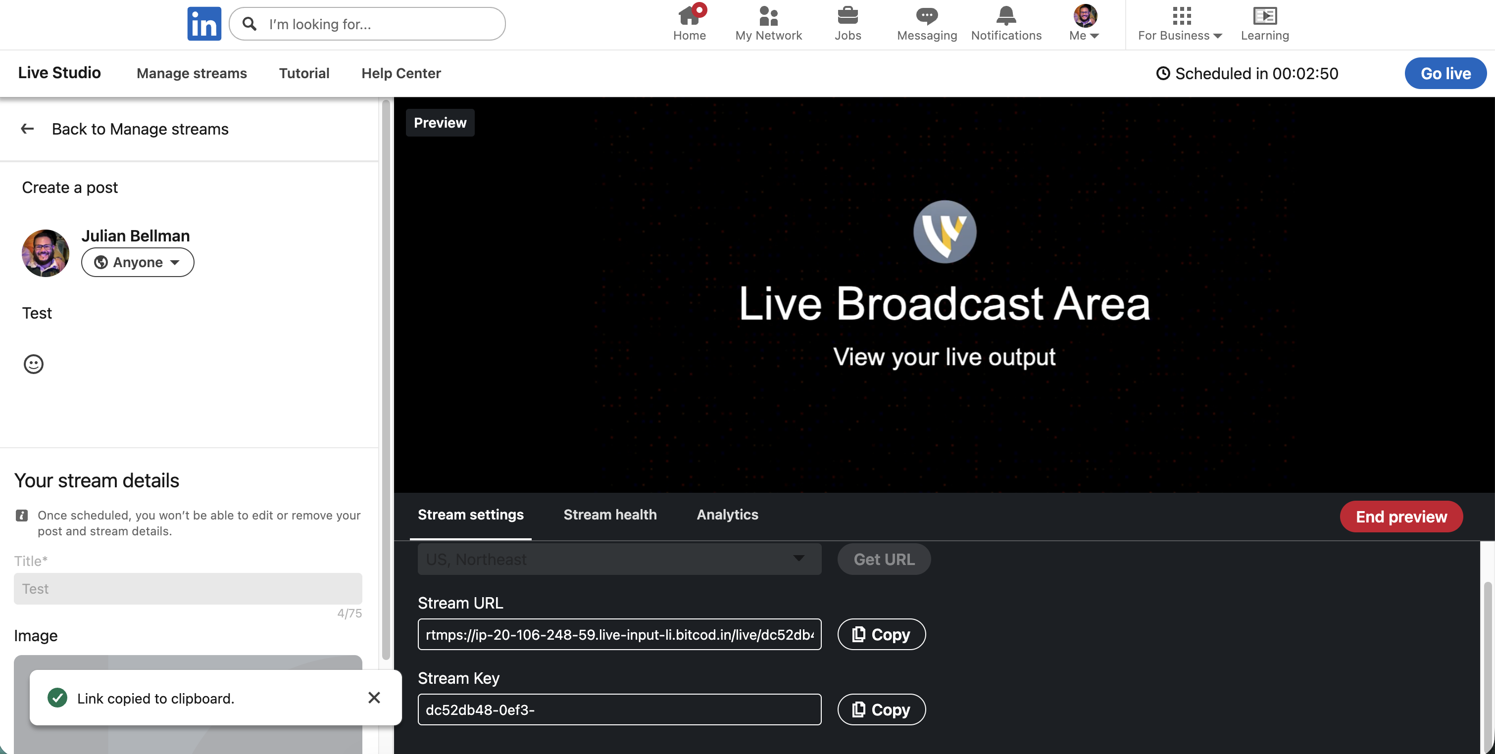Click the I'm looking for search field
Screen dimensions: 1495x754
pos(367,24)
